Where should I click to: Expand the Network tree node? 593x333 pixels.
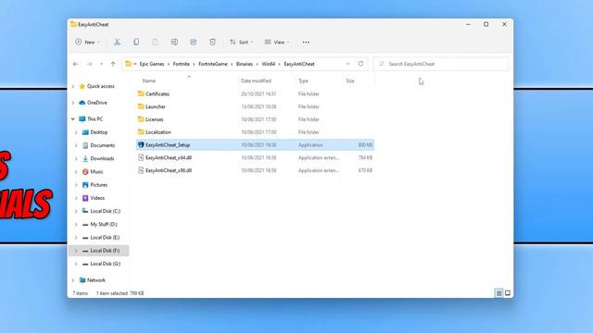point(73,280)
